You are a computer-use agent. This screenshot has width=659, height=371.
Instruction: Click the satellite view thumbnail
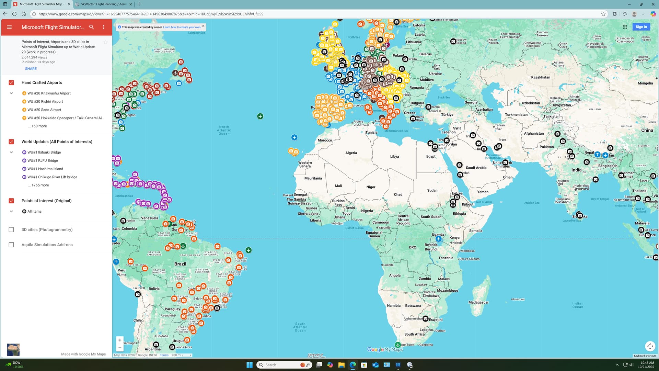[x=13, y=350]
